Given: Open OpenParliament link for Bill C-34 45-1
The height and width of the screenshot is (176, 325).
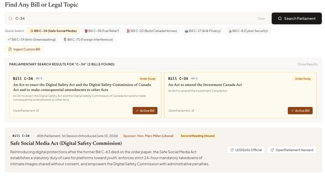Looking at the screenshot, I should point(26,111).
